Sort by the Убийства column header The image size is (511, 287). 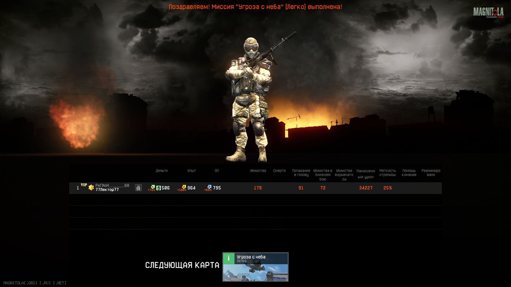point(258,171)
